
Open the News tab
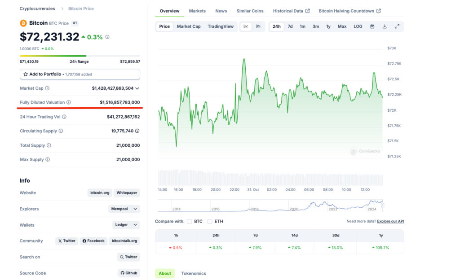coord(221,11)
